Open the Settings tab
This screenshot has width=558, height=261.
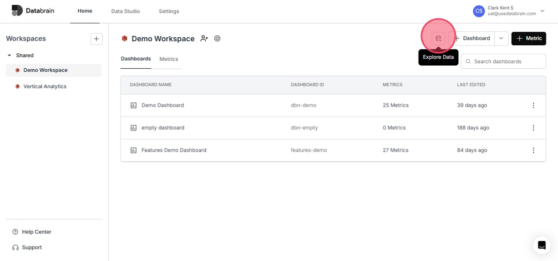(169, 11)
